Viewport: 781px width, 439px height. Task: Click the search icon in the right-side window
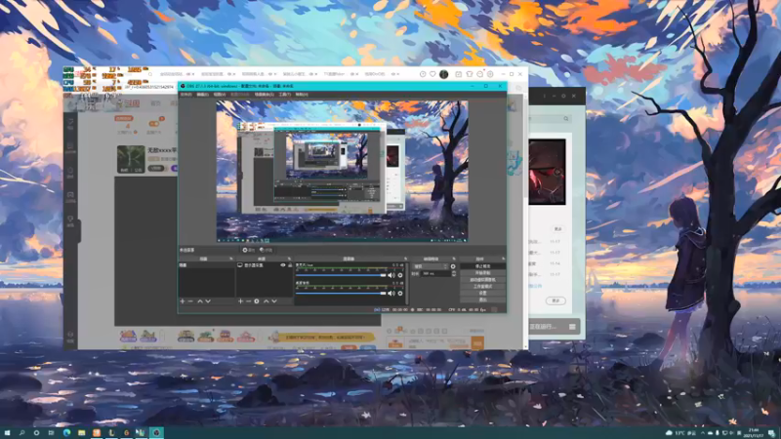(566, 118)
